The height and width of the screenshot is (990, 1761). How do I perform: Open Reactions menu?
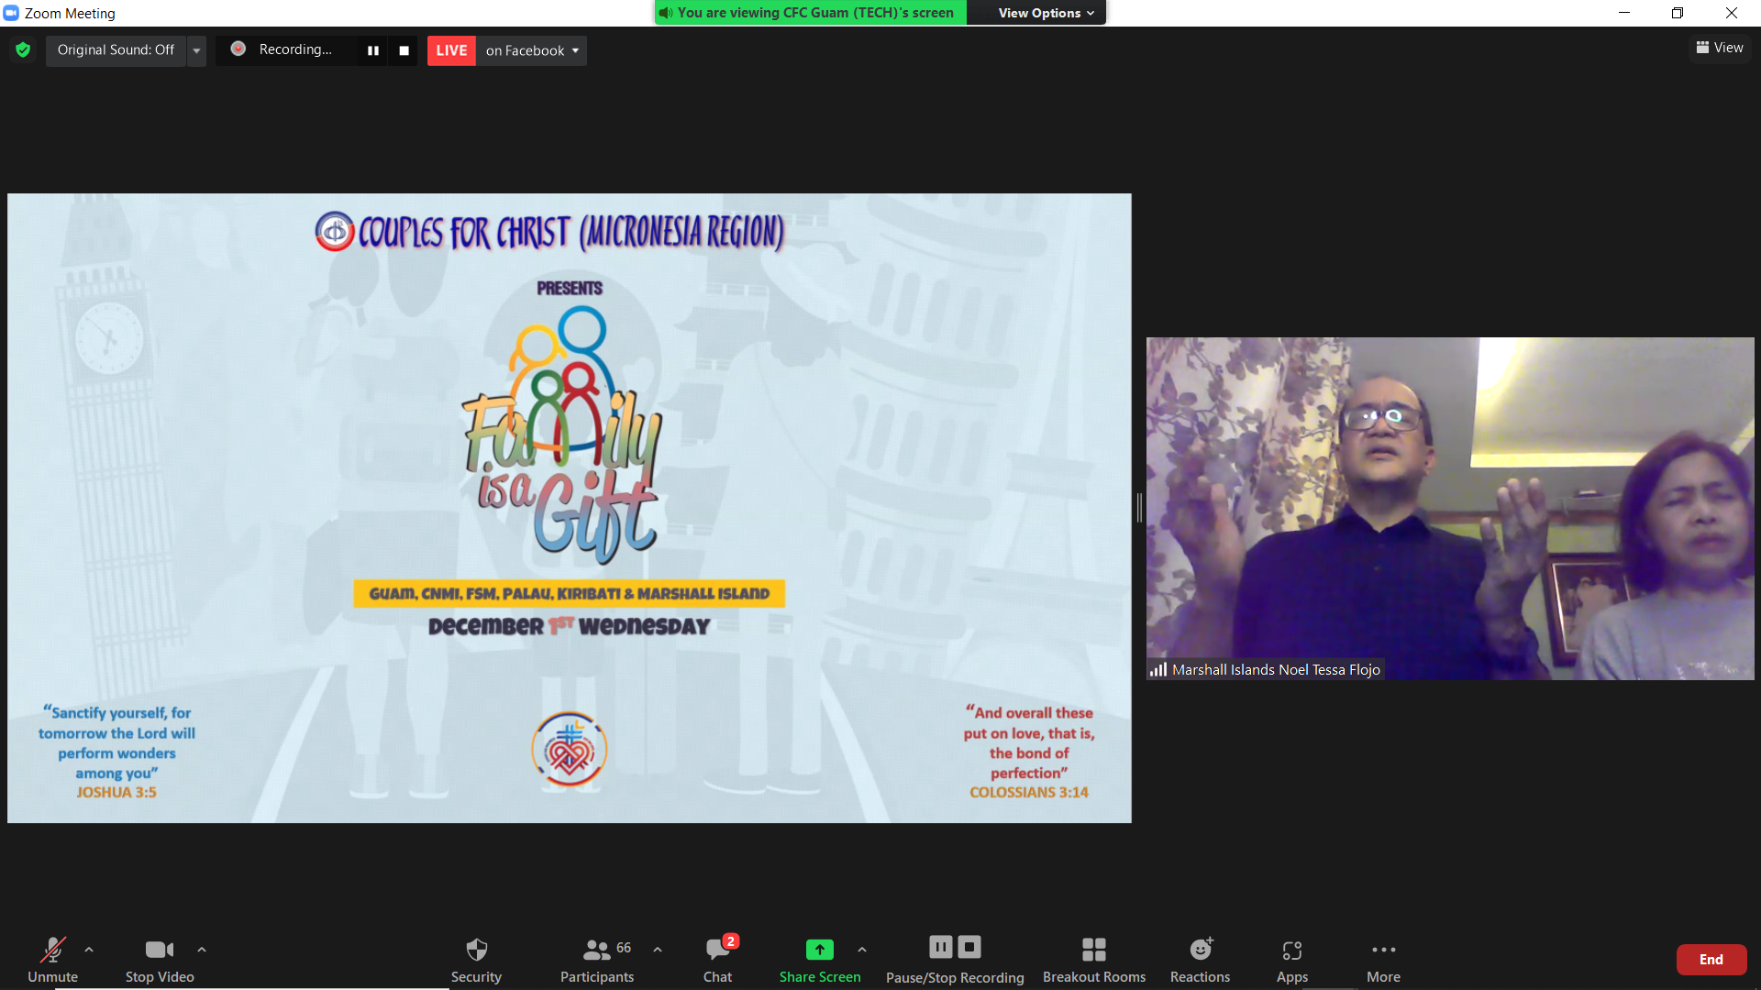point(1200,959)
